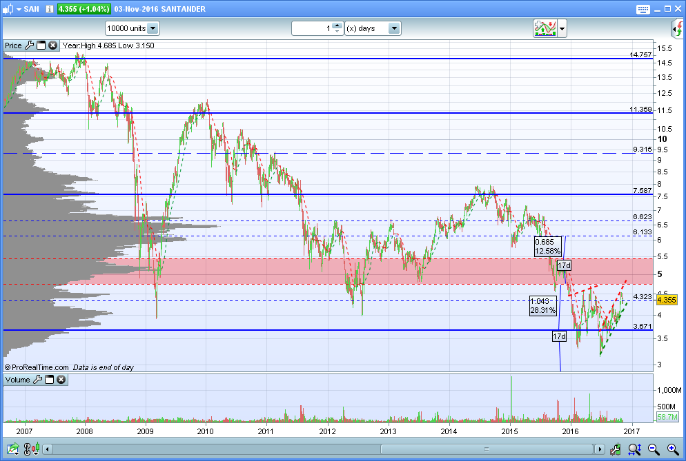The height and width of the screenshot is (461, 686).
Task: Click the green 4.355 price change label
Action: coord(84,9)
